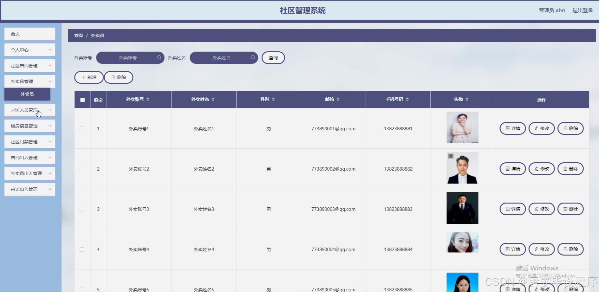599x292 pixels.
Task: Click 删除 for 外卖账号2 row
Action: [x=570, y=169]
